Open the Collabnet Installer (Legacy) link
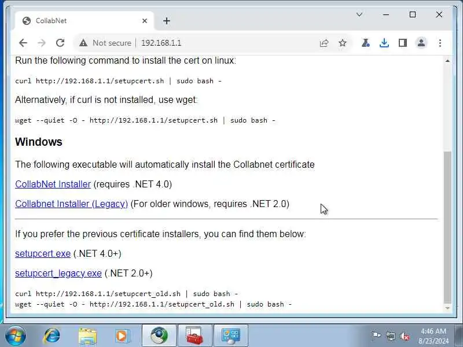This screenshot has height=347, width=463. [71, 204]
